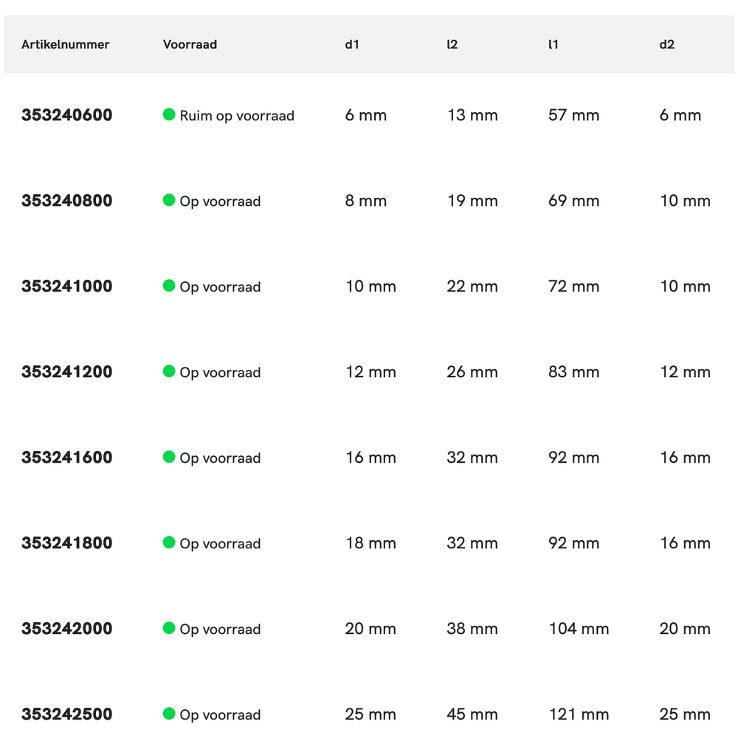Click green indicator next to 353242000
This screenshot has width=738, height=738.
tap(169, 628)
